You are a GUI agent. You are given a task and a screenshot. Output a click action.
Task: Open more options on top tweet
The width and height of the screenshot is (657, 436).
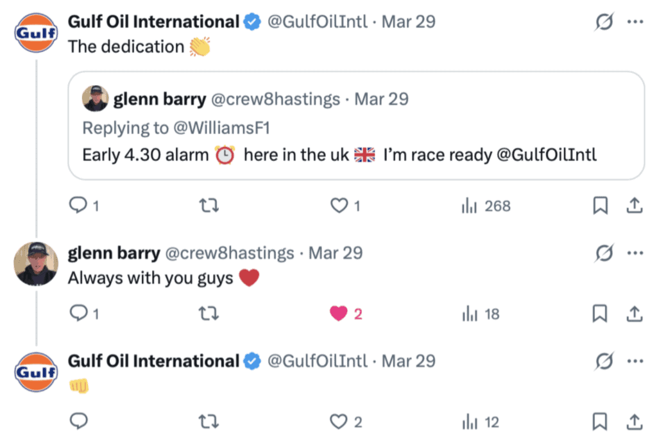[635, 22]
